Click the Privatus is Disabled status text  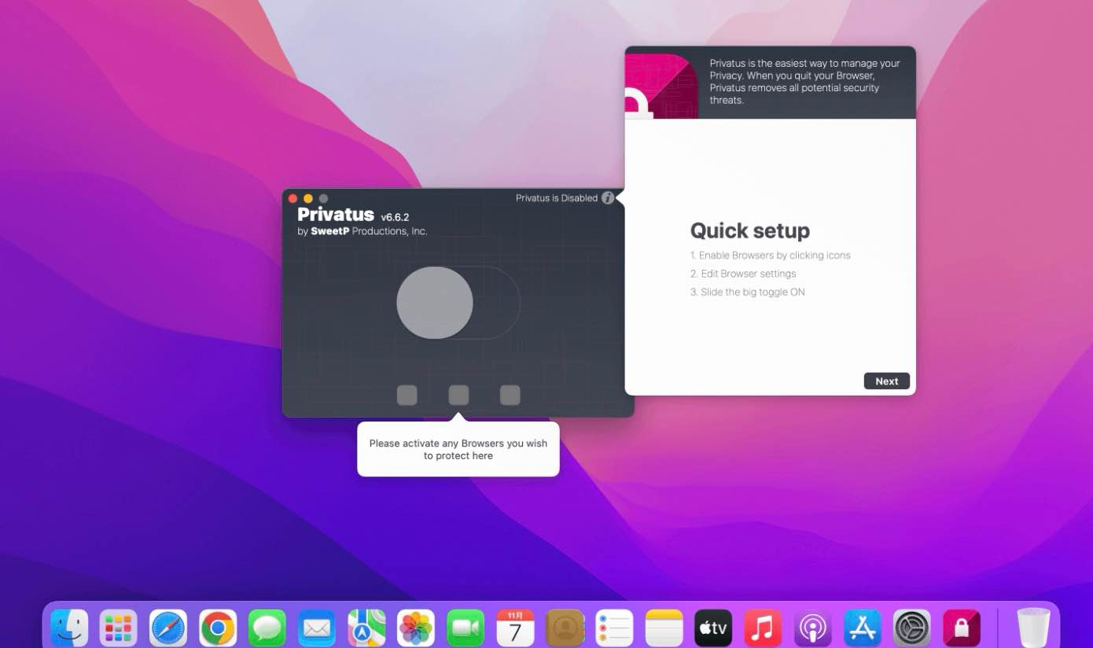click(x=556, y=198)
